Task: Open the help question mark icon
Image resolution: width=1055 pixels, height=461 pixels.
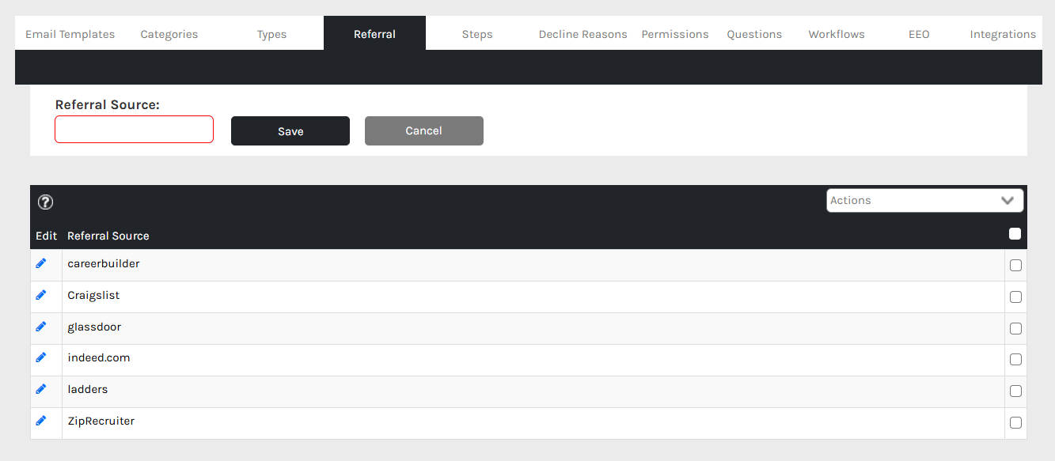Action: [46, 202]
